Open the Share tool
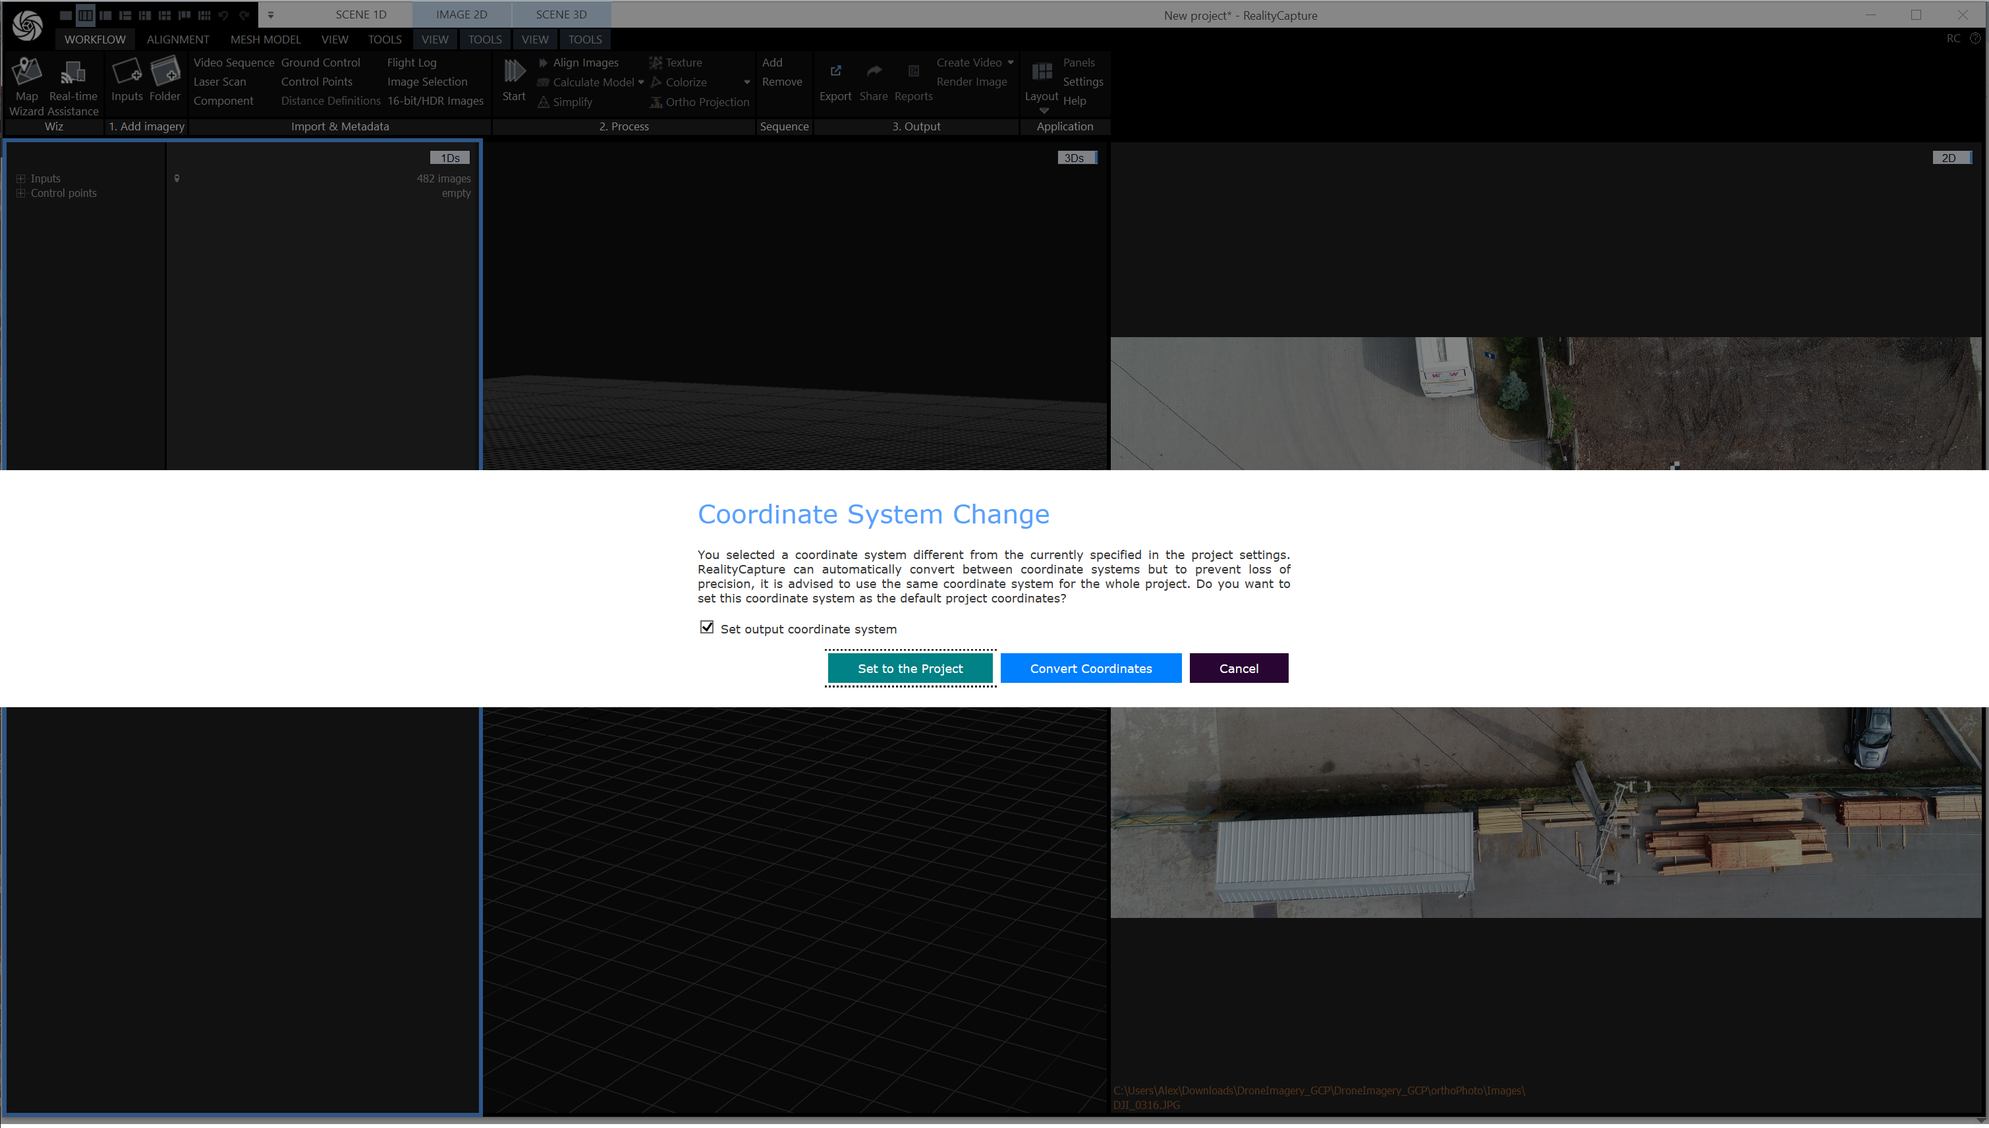 (874, 82)
